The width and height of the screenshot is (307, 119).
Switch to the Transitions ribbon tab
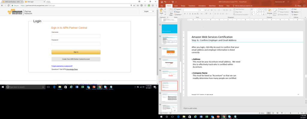click(192, 6)
